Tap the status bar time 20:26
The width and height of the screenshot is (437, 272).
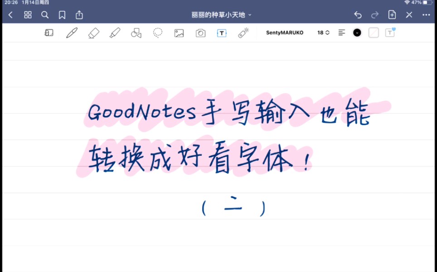11,3
